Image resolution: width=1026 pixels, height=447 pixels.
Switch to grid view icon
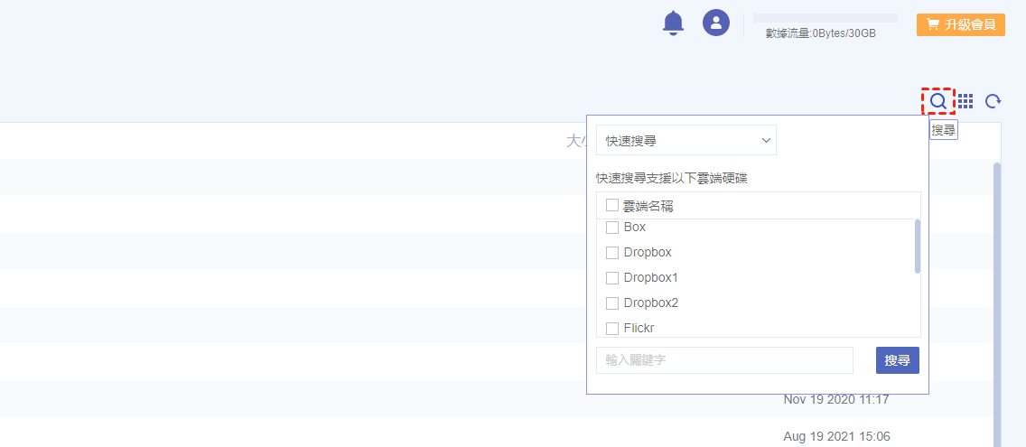(965, 101)
